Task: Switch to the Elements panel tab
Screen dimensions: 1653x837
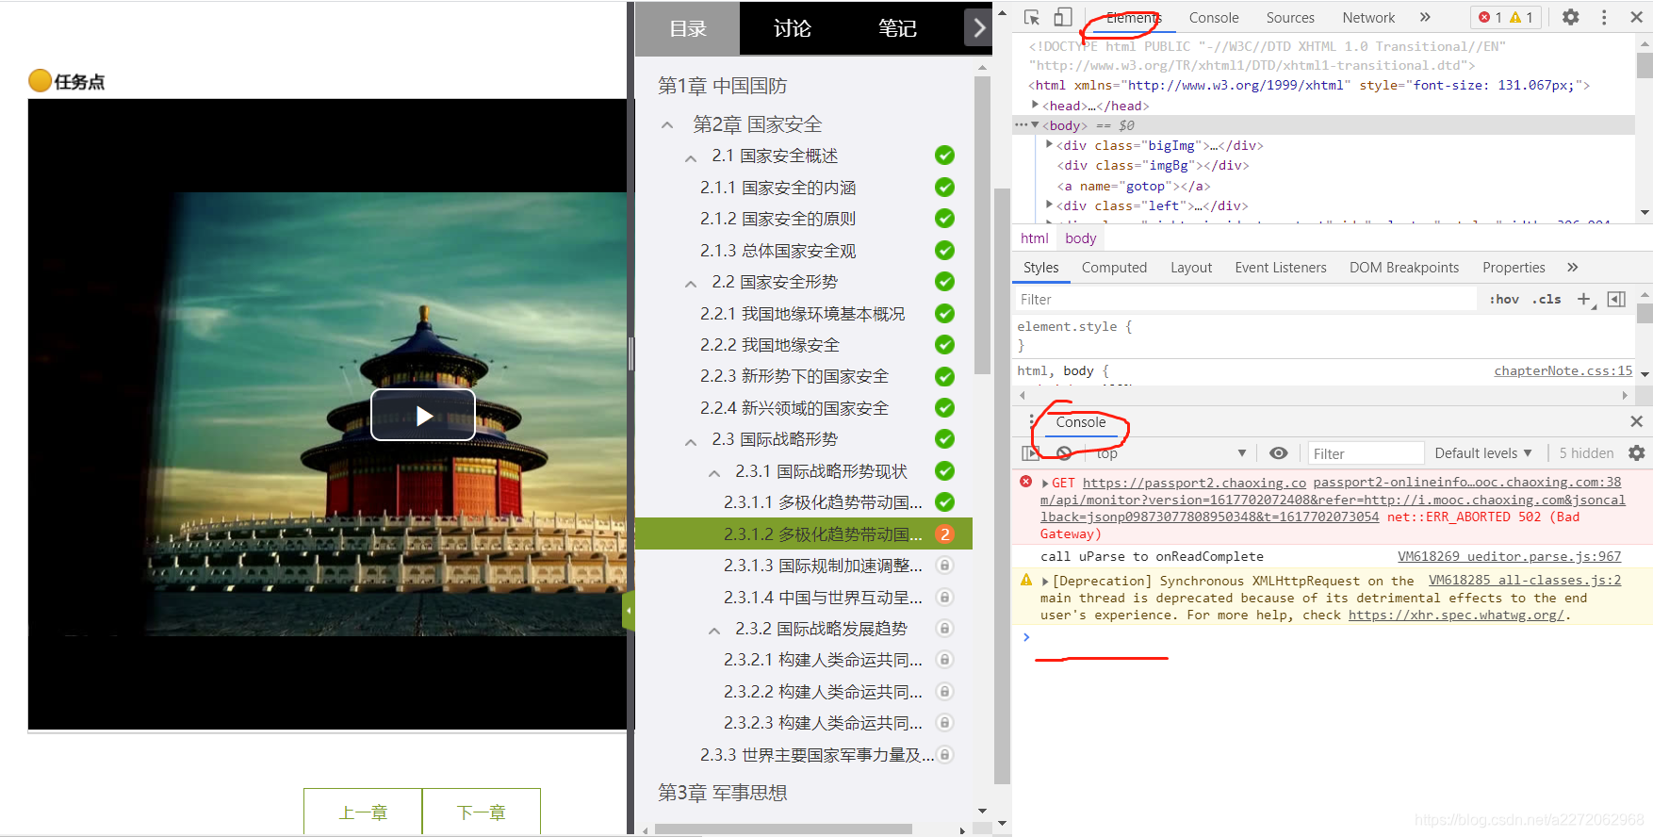Action: point(1134,18)
